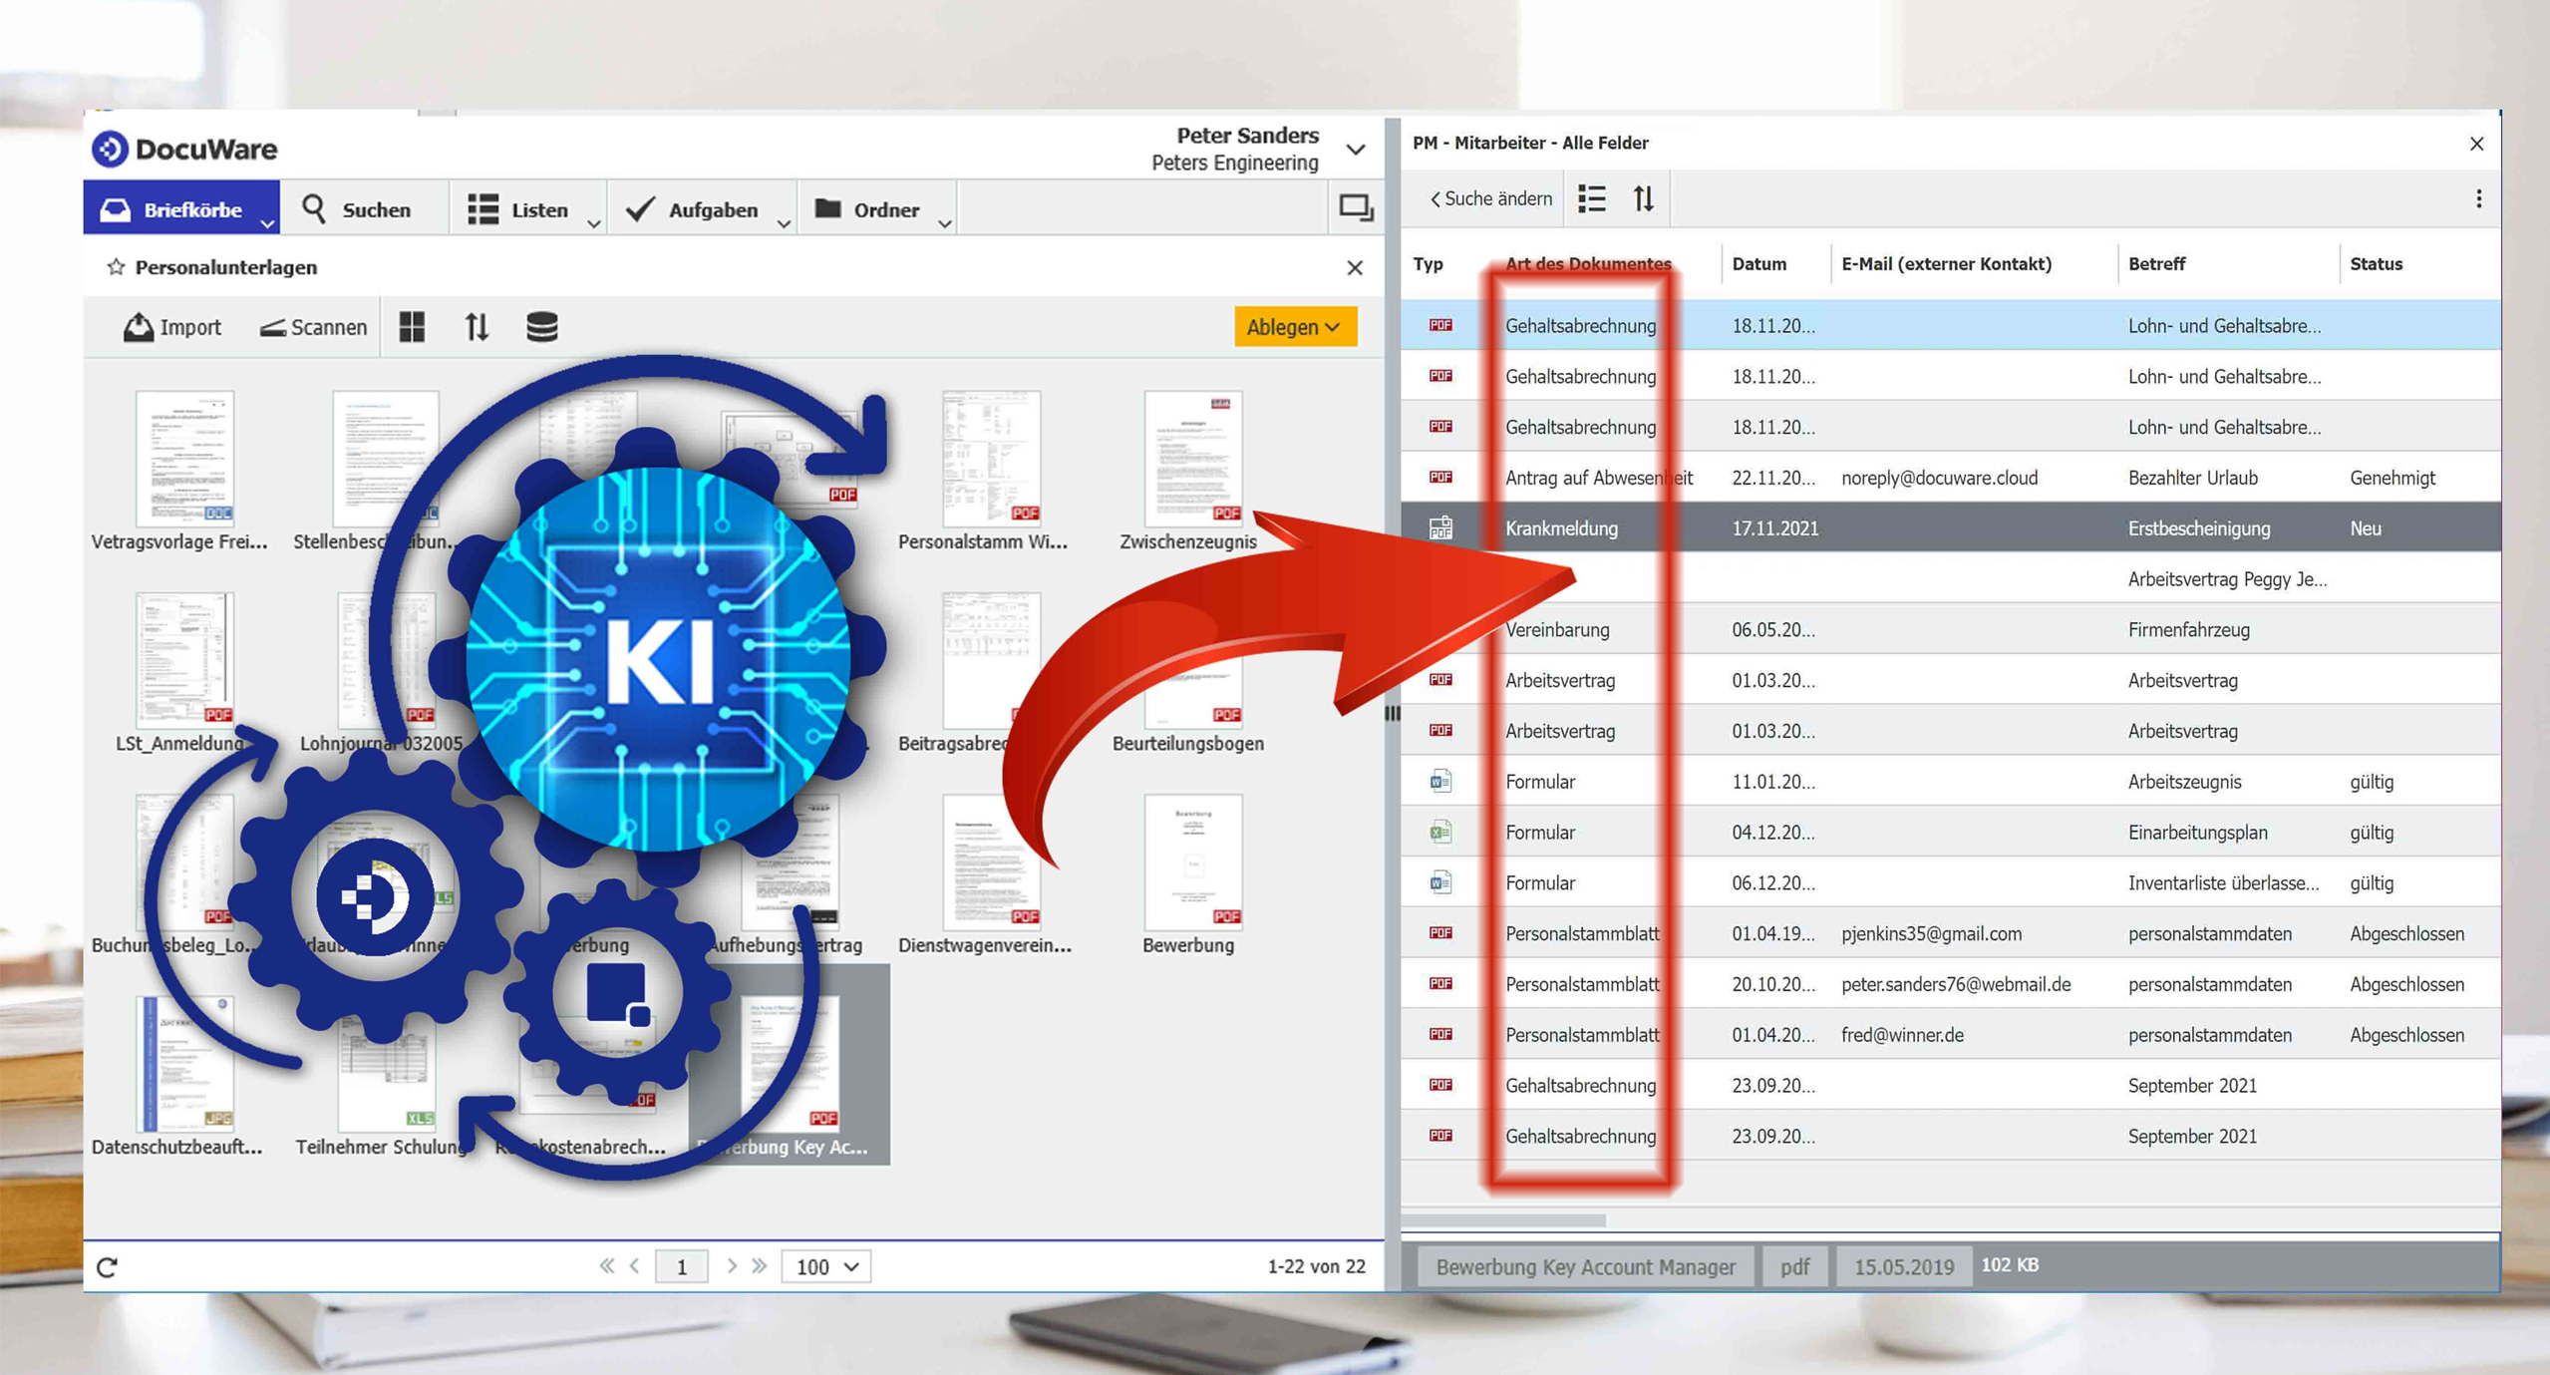Go to previous page arrow
Viewport: 2550px width, 1375px height.
(635, 1265)
